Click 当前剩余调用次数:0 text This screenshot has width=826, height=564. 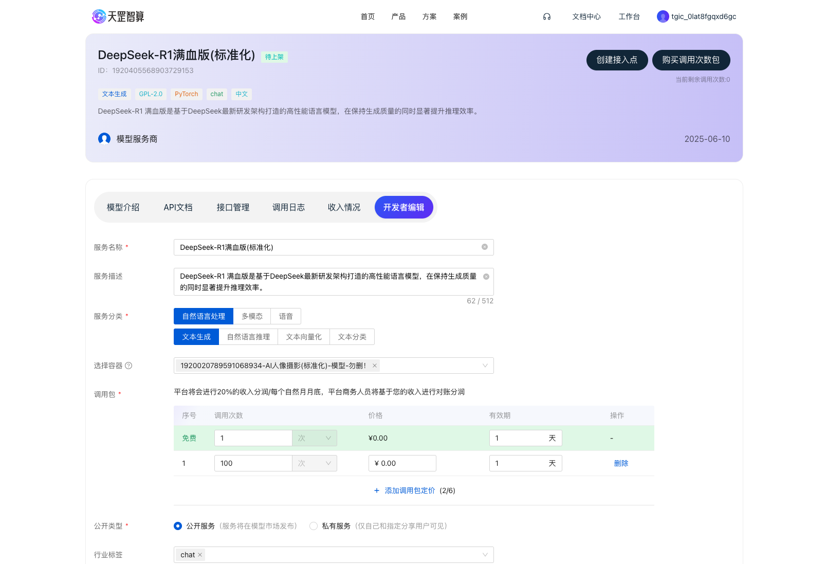point(703,80)
